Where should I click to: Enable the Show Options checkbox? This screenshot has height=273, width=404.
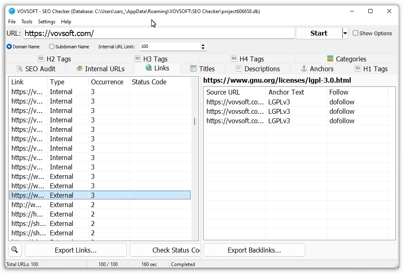(x=355, y=33)
